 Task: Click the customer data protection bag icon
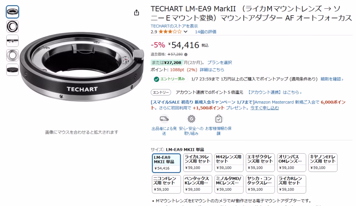[x=219, y=119]
